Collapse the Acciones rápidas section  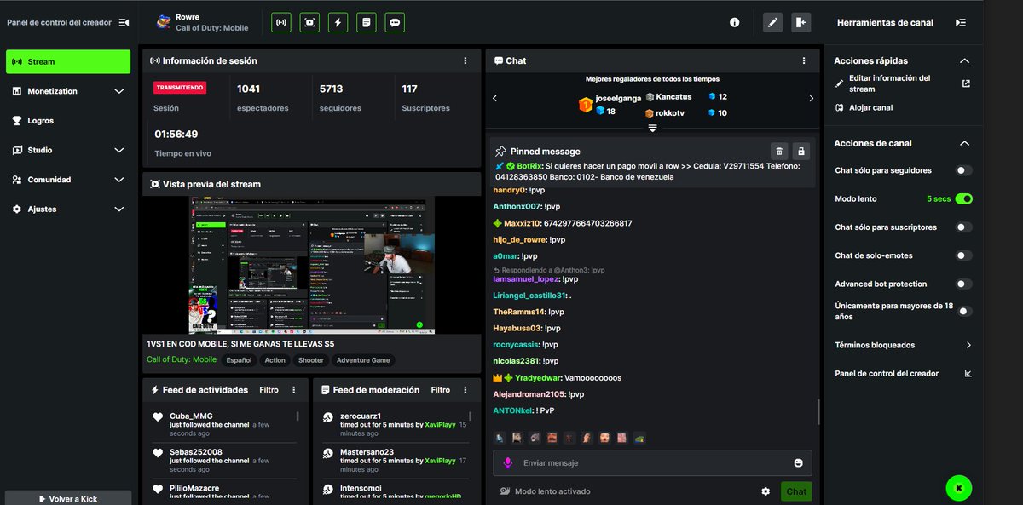pos(965,61)
